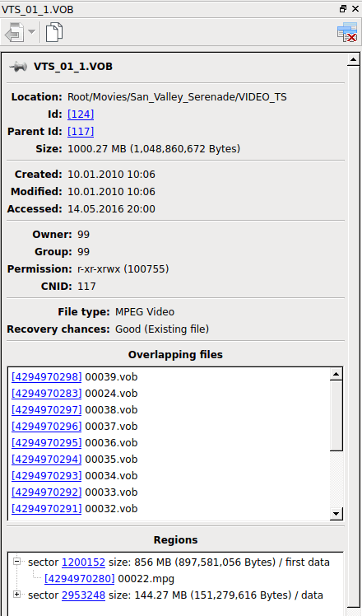Image resolution: width=362 pixels, height=616 pixels.
Task: Click the copy pages toolbar icon
Action: (x=54, y=32)
